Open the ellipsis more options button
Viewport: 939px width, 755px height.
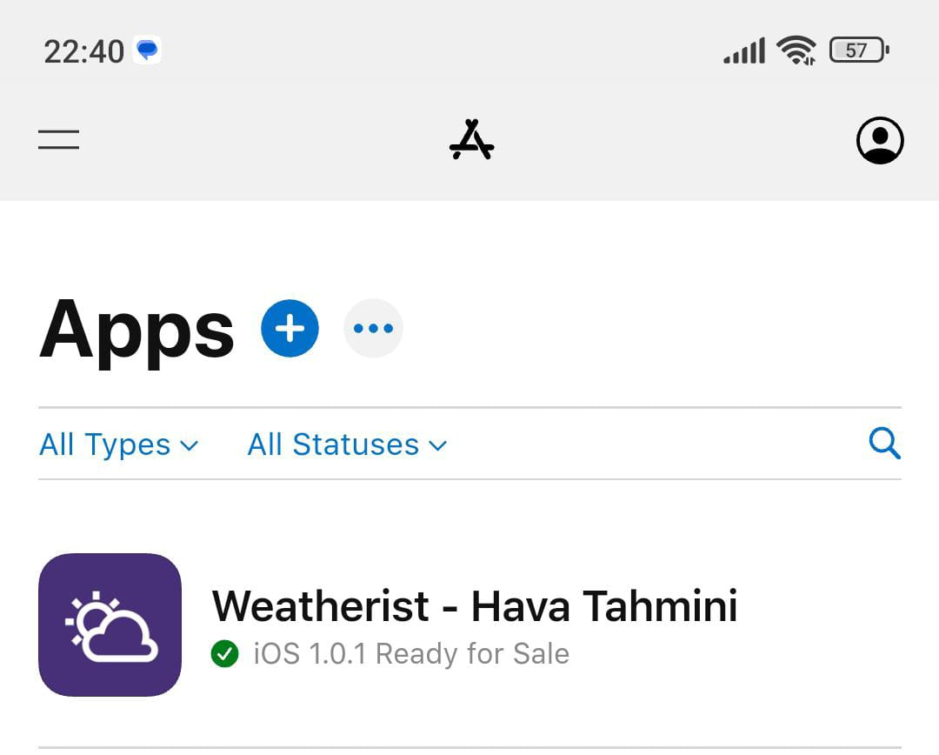373,329
